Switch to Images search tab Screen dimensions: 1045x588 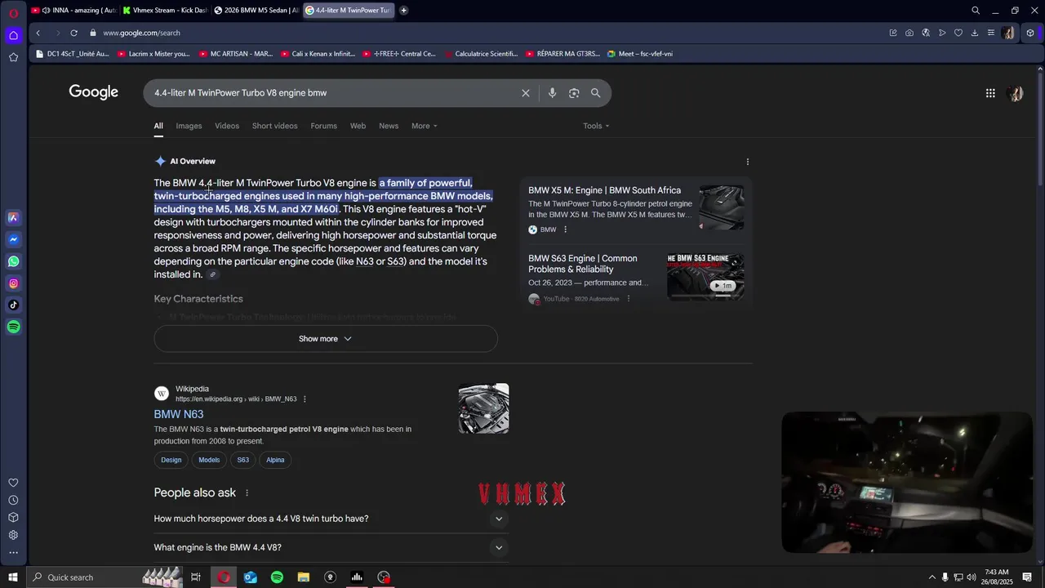click(x=189, y=126)
